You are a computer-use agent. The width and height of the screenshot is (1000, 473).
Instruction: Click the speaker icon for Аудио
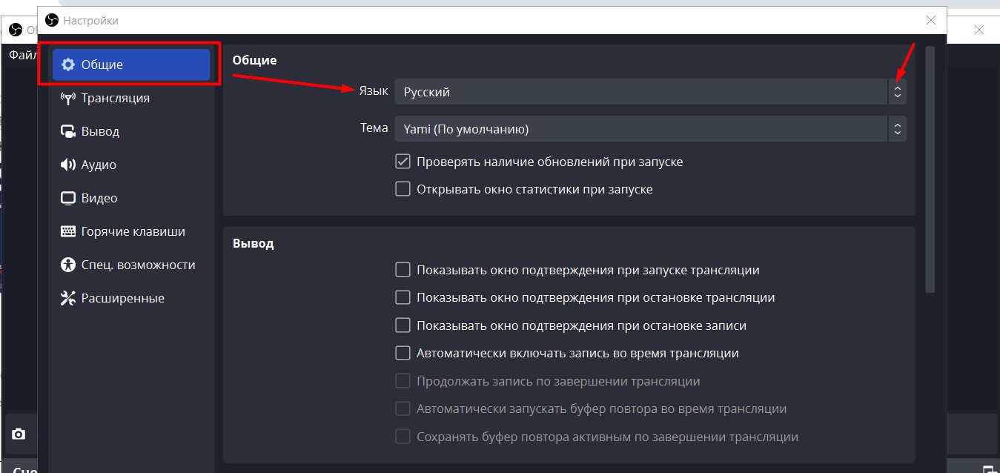coord(68,165)
